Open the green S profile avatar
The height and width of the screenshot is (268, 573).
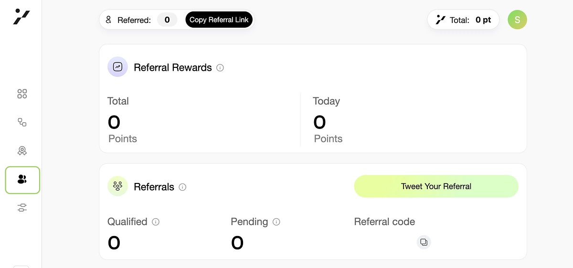(x=517, y=20)
